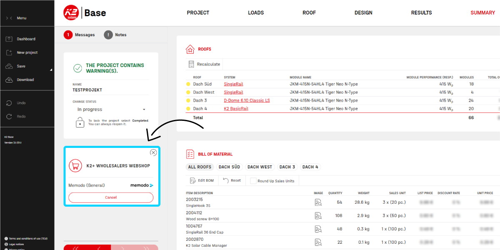500x250 pixels.
Task: Close the K2+ Wholesalers Webshop panel
Action: (x=153, y=152)
